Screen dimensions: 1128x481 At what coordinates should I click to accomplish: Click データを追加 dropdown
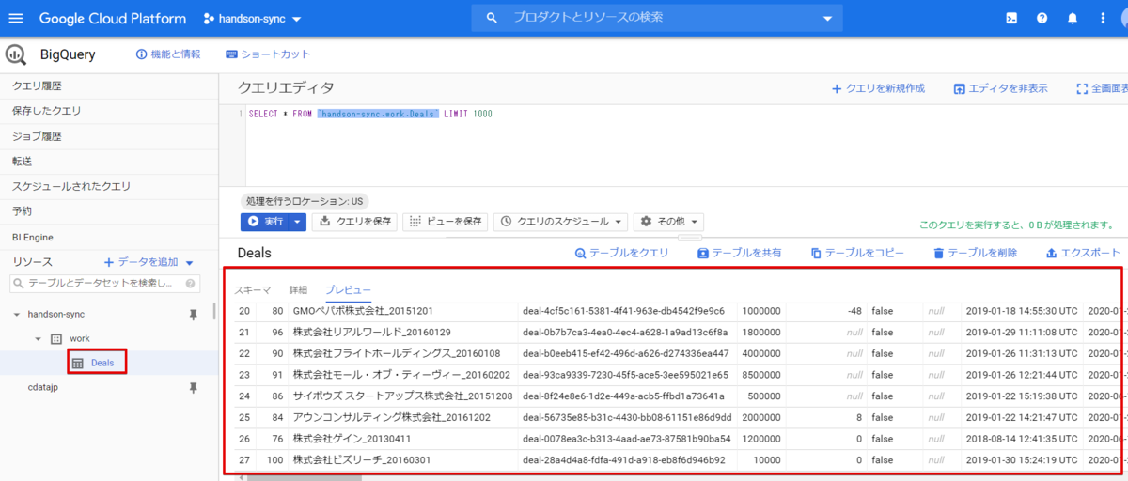149,262
